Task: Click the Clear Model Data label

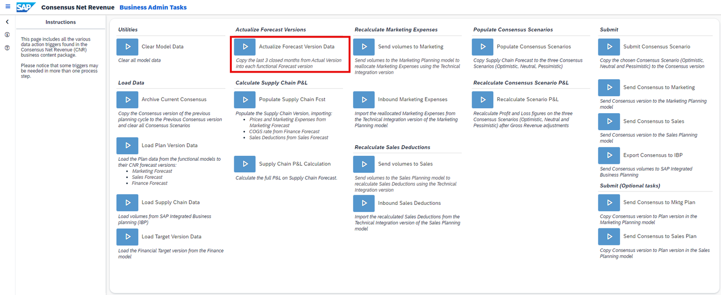Action: pyautogui.click(x=162, y=47)
